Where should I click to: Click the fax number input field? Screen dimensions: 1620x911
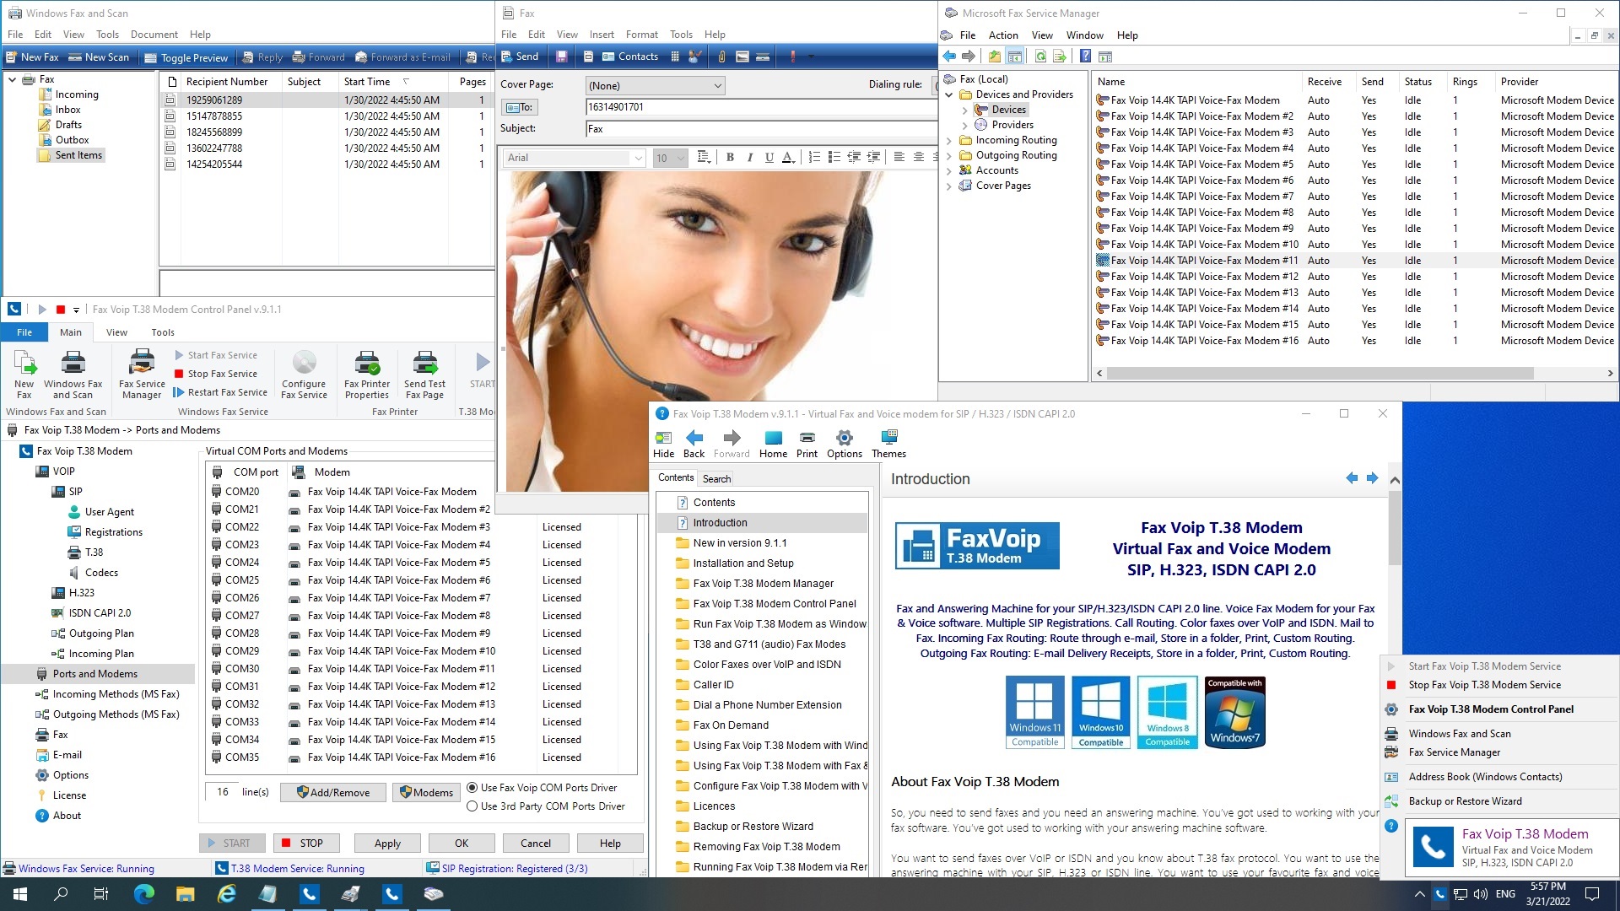[x=759, y=107]
